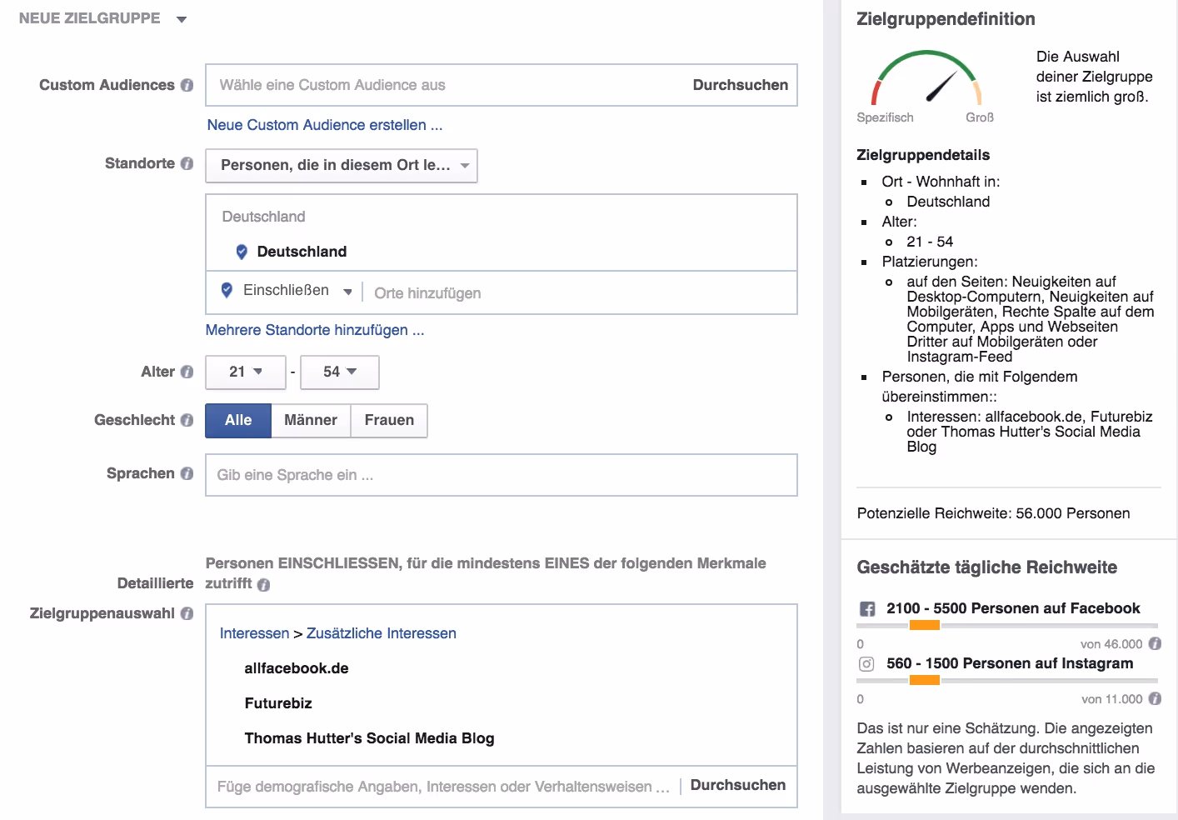This screenshot has height=820, width=1178.
Task: Click '21 - 54' in Zielgruppendetails
Action: tap(930, 242)
